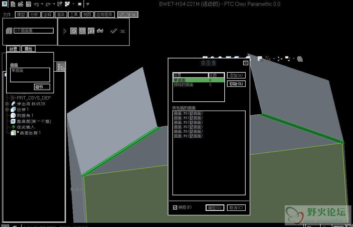Close the 曲面集 dialog
Image resolution: width=353 pixels, height=227 pixels.
coord(246,63)
